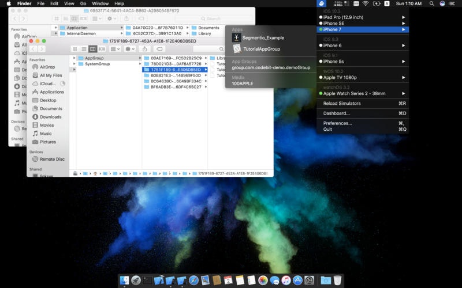Choose Preferences... in the simulator menu

coord(363,123)
